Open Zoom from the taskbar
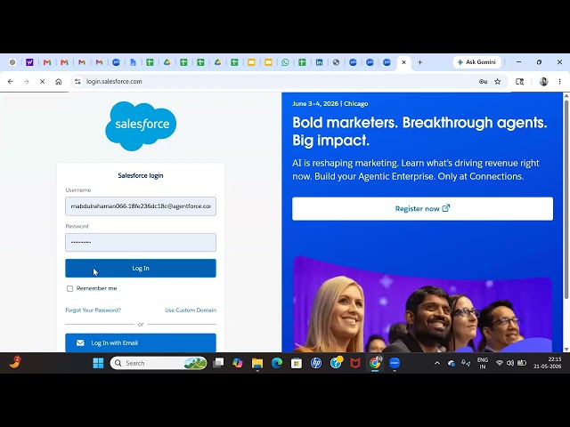This screenshot has height=427, width=570. point(395,363)
